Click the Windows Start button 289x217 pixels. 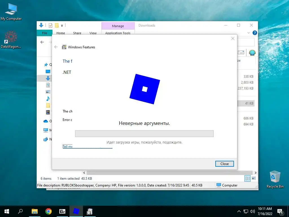click(x=7, y=211)
